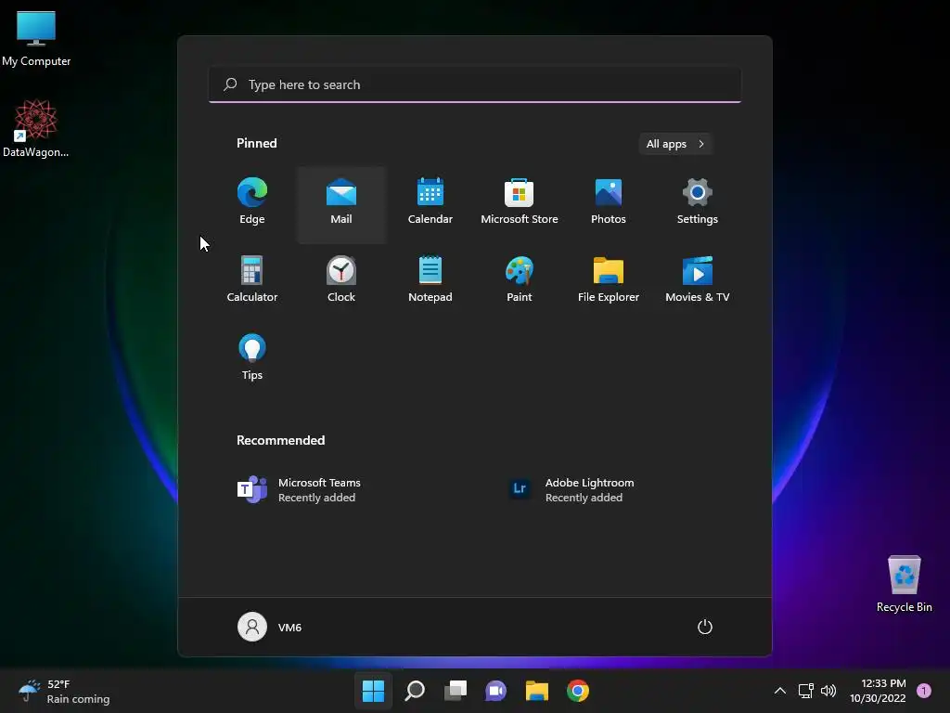Open the Calendar app
The width and height of the screenshot is (950, 713).
point(430,201)
